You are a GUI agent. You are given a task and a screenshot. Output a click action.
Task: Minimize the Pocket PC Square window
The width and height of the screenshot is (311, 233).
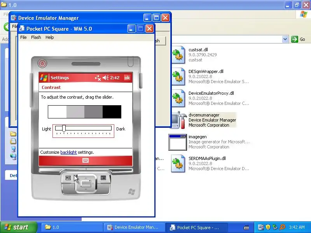(x=131, y=29)
